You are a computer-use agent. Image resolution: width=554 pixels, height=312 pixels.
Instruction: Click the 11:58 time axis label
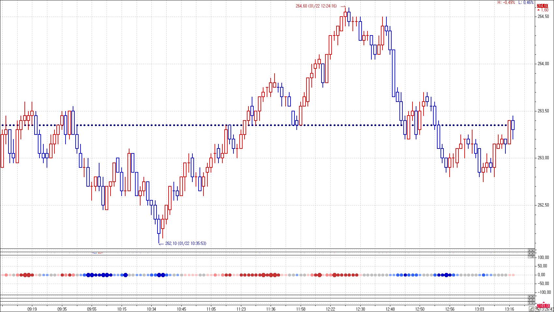pos(301,309)
